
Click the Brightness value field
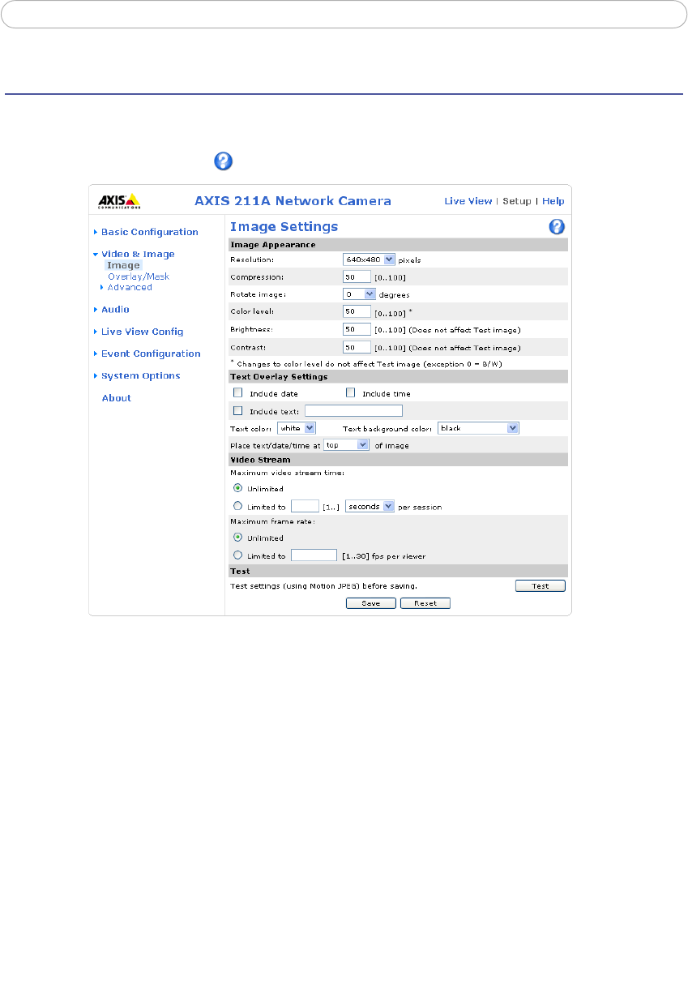click(x=357, y=329)
